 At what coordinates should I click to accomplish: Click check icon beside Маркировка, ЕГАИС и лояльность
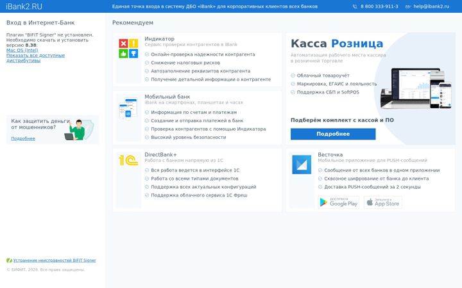pyautogui.click(x=293, y=84)
